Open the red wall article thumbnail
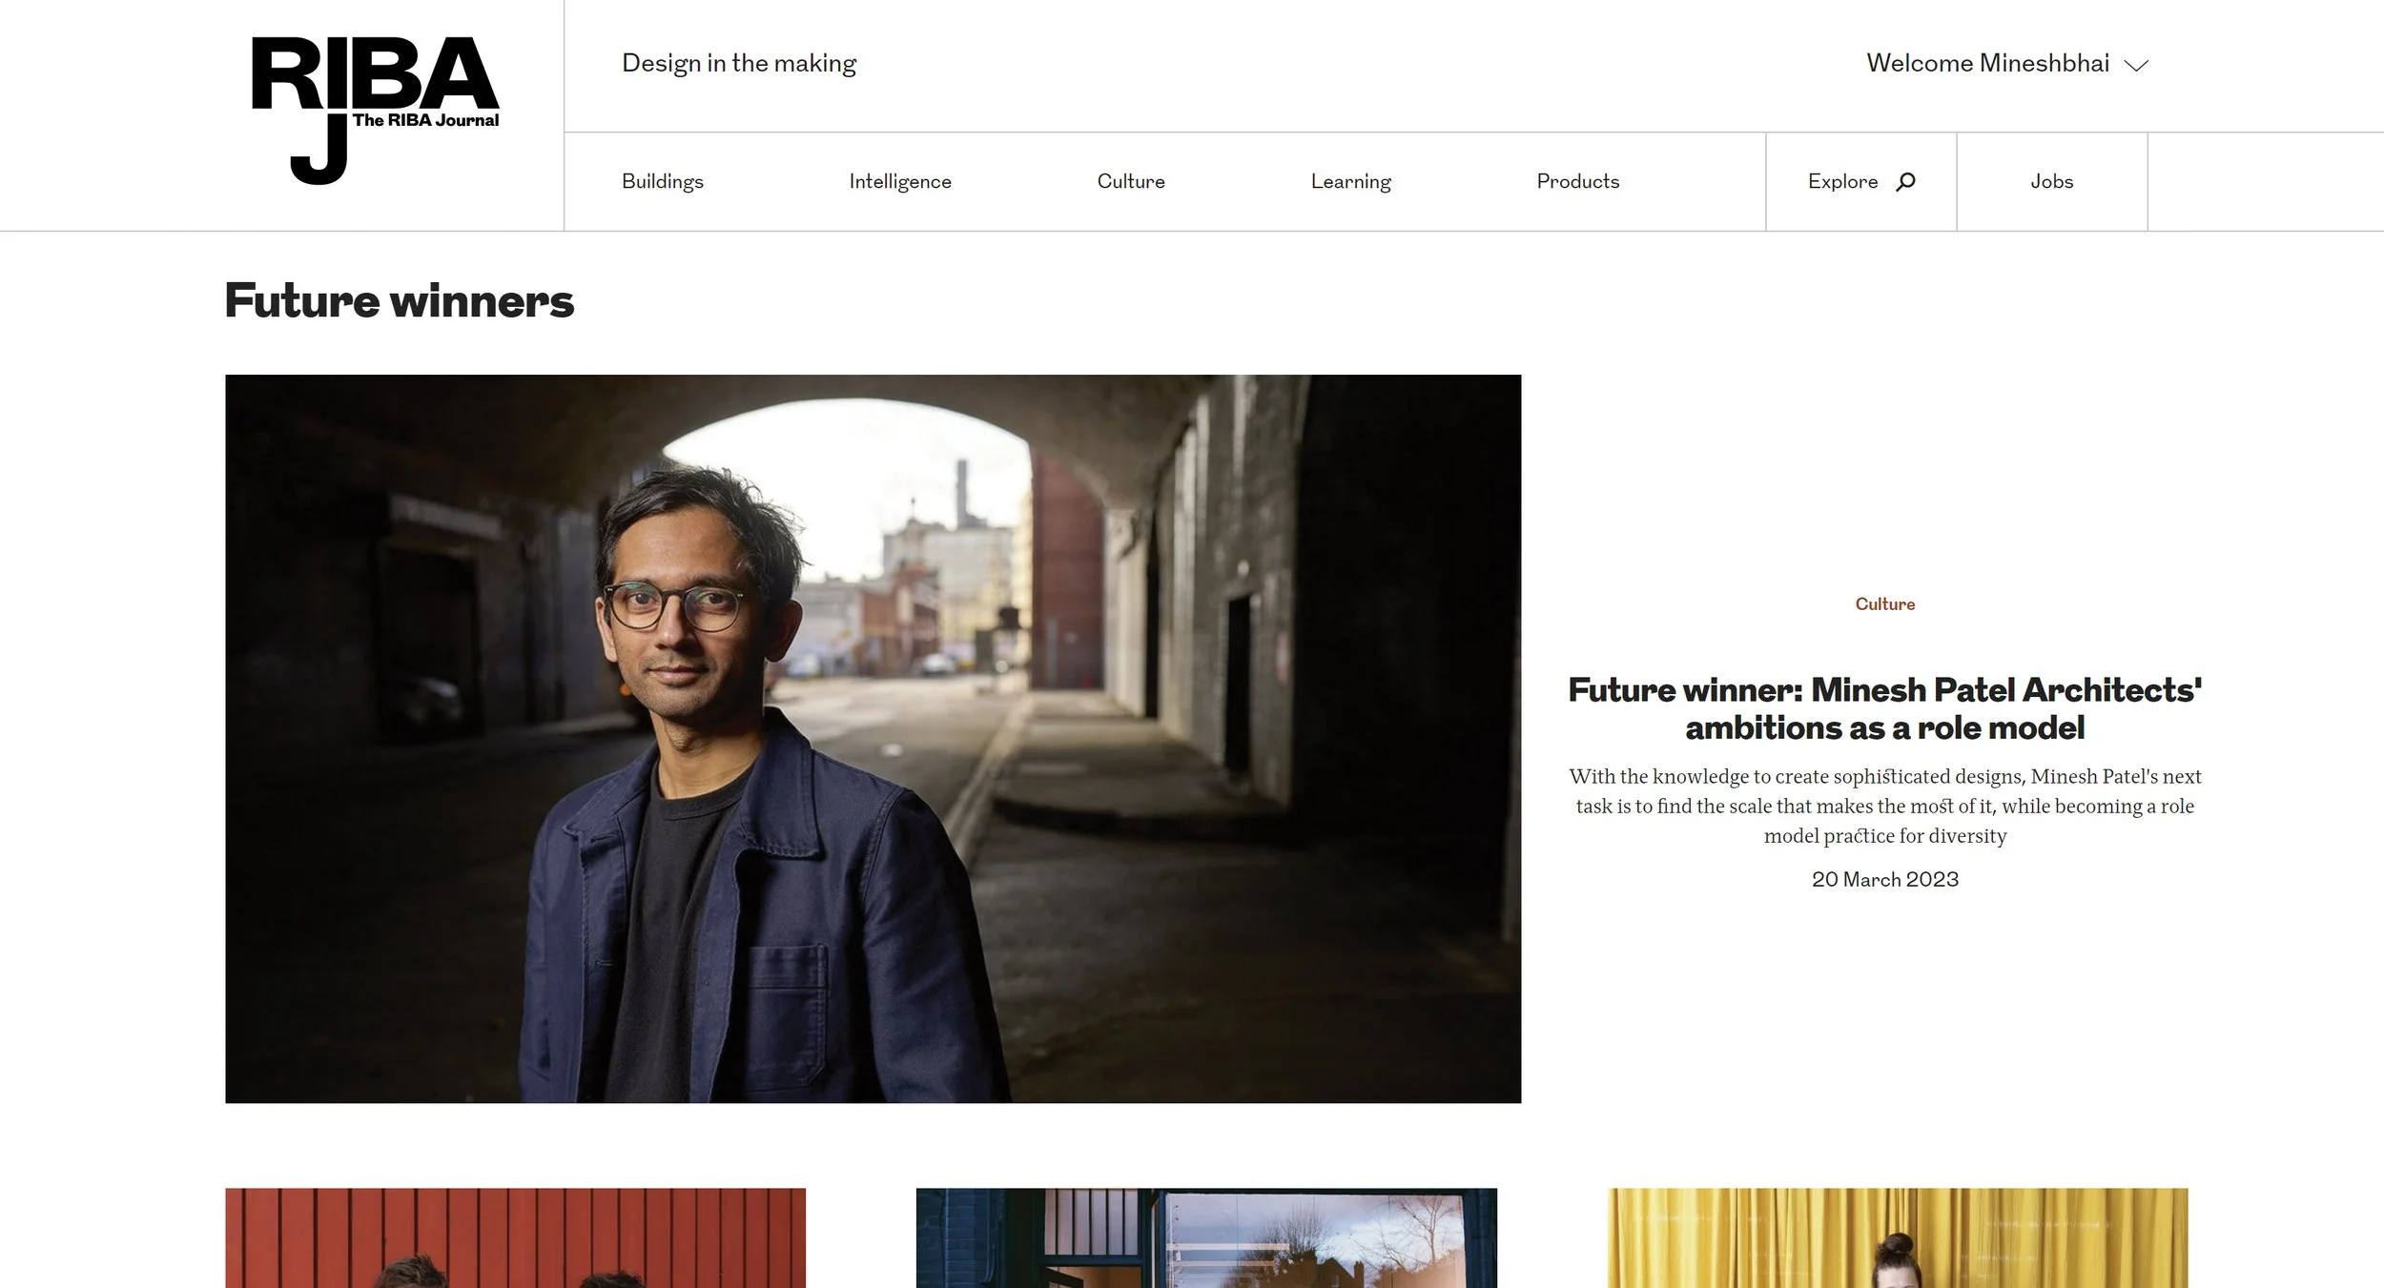Image resolution: width=2384 pixels, height=1288 pixels. (x=515, y=1237)
